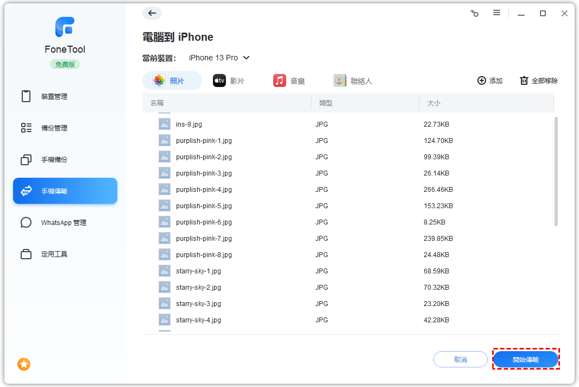Click the FoneTool logo icon

(x=65, y=27)
